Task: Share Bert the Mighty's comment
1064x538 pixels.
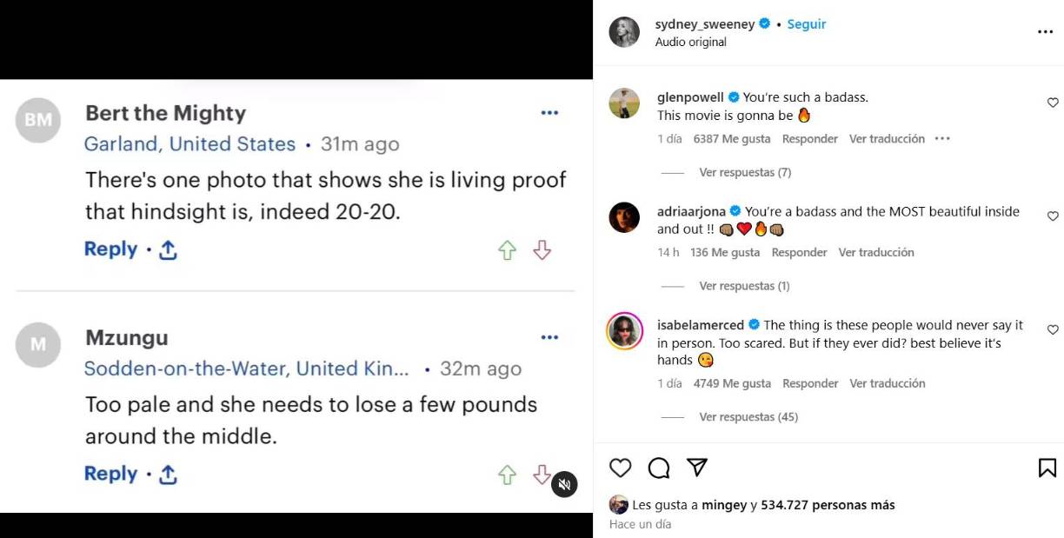Action: coord(168,249)
